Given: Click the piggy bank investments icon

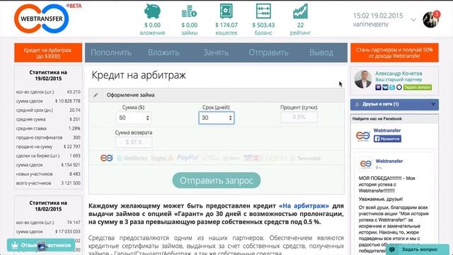Looking at the screenshot, I should (152, 11).
